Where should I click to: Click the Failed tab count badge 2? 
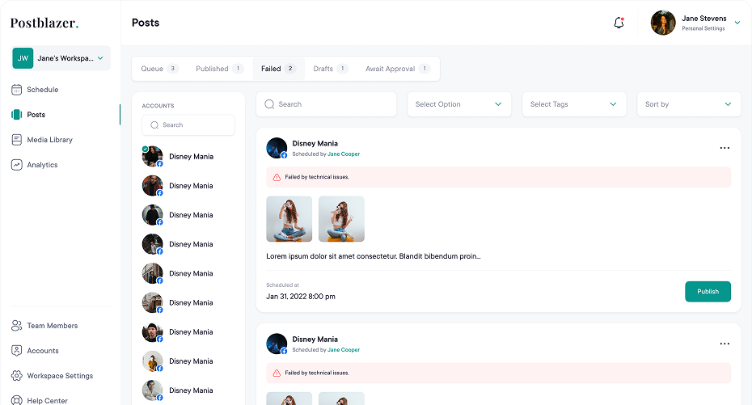click(290, 69)
